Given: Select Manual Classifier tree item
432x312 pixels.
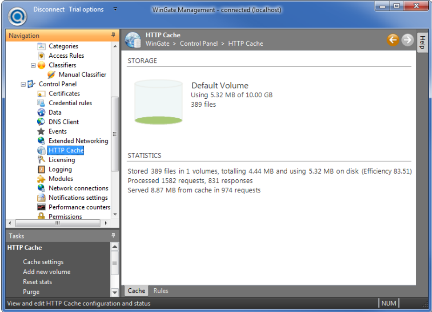Looking at the screenshot, I should [82, 75].
